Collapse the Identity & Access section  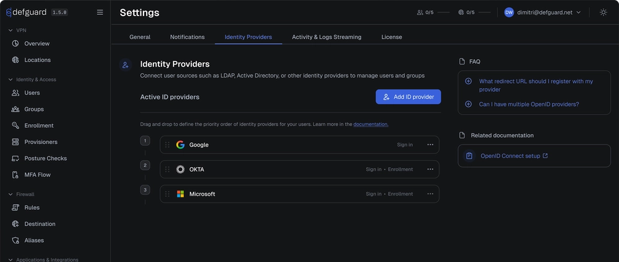11,79
